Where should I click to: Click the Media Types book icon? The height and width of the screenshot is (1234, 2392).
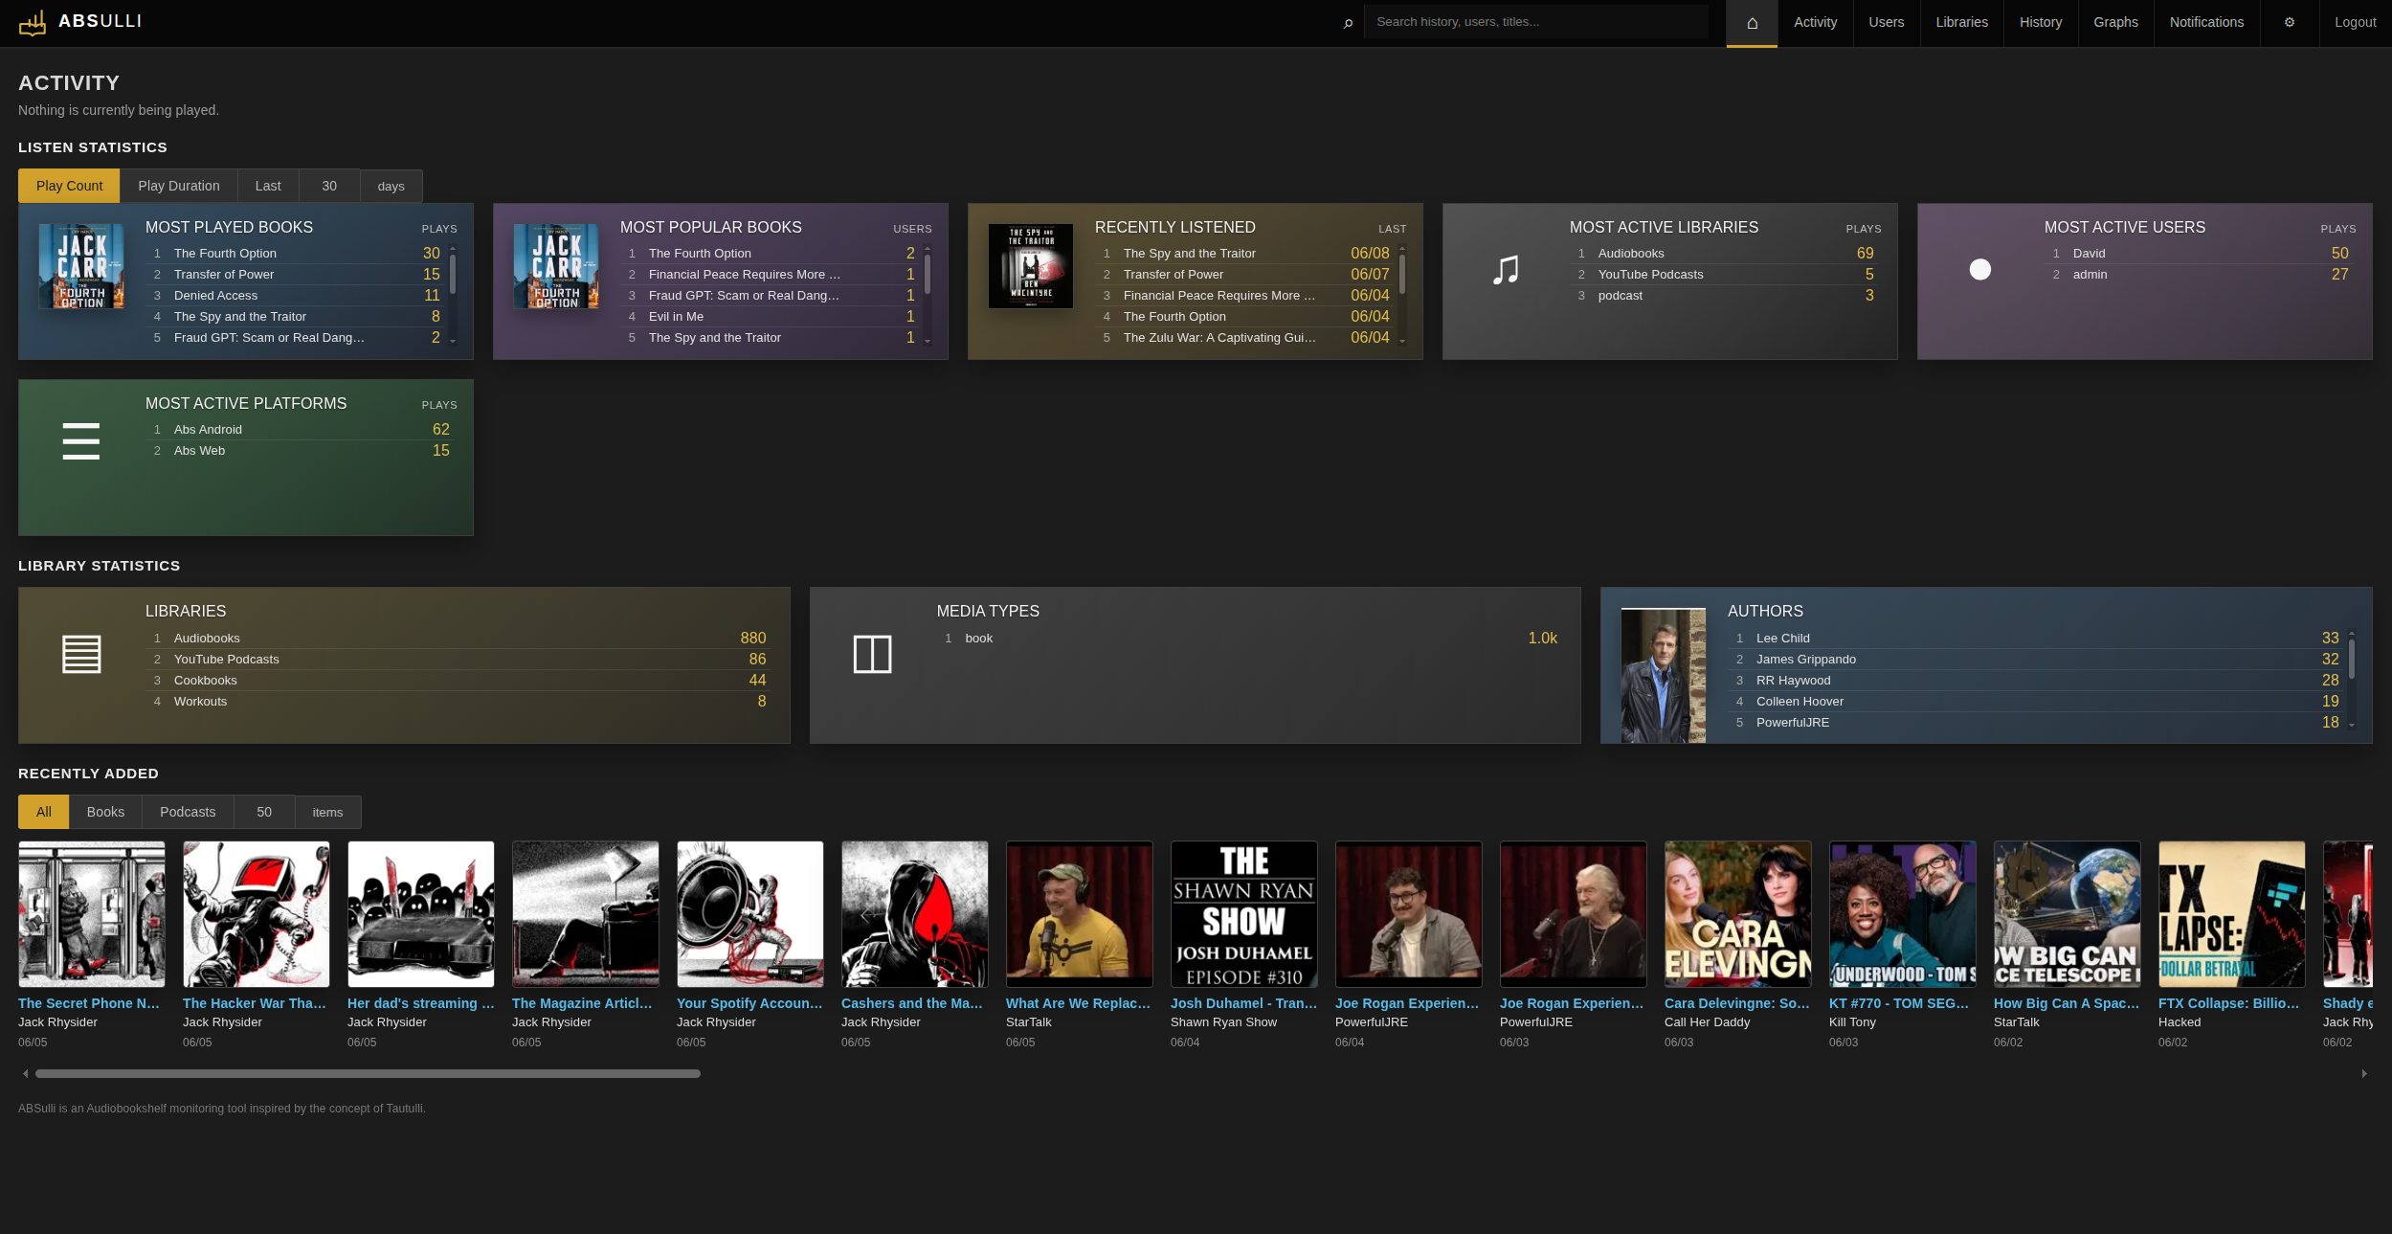pyautogui.click(x=872, y=654)
